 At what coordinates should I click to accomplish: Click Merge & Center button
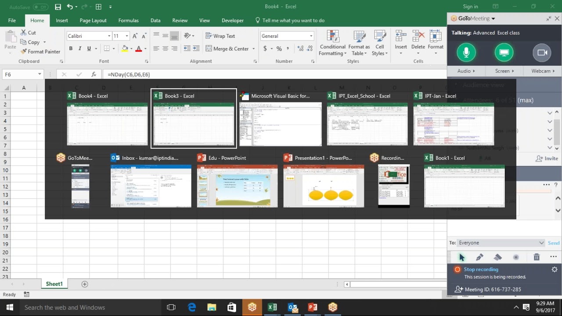pyautogui.click(x=227, y=49)
